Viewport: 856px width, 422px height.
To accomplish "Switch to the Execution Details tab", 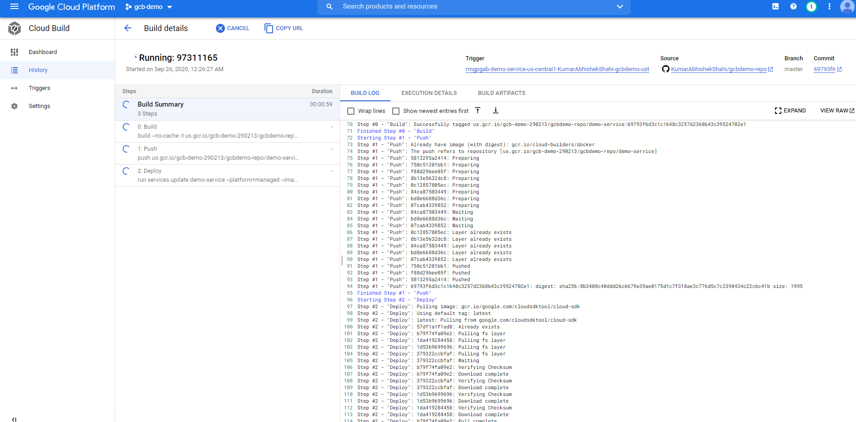I will pos(429,93).
